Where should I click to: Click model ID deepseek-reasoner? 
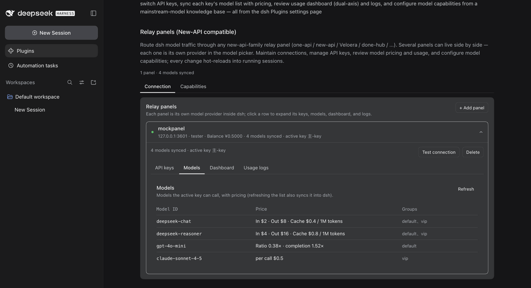(179, 234)
